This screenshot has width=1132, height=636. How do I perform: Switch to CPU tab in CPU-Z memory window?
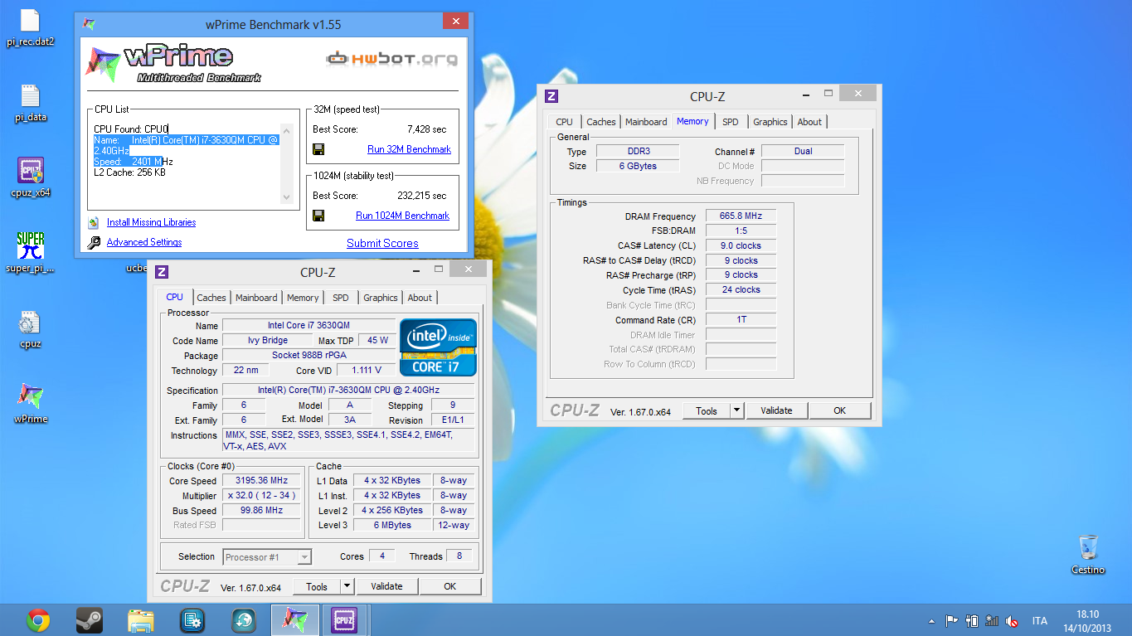coord(565,122)
